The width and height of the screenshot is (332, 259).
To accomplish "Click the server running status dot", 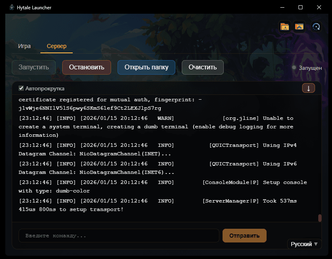I will [294, 68].
